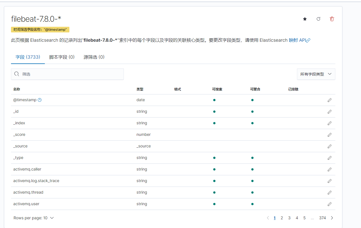361x228 pixels.
Task: Sort by 名称 column header
Action: [17, 89]
